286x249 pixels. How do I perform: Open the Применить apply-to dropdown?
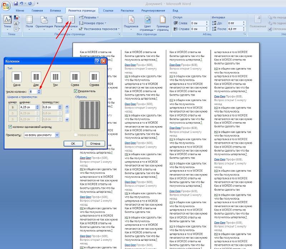click(x=57, y=135)
